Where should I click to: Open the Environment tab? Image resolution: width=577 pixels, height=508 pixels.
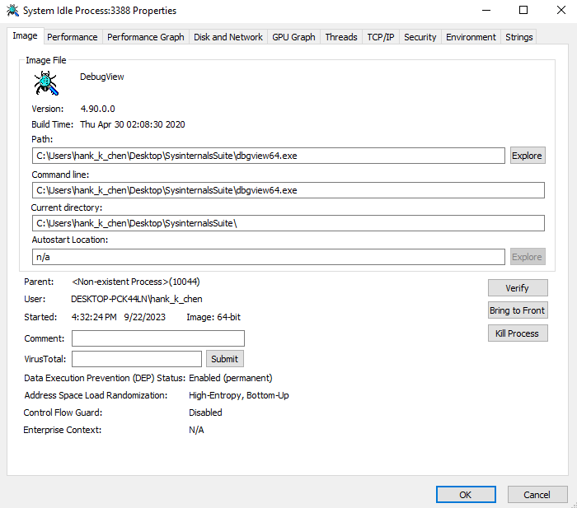[471, 37]
